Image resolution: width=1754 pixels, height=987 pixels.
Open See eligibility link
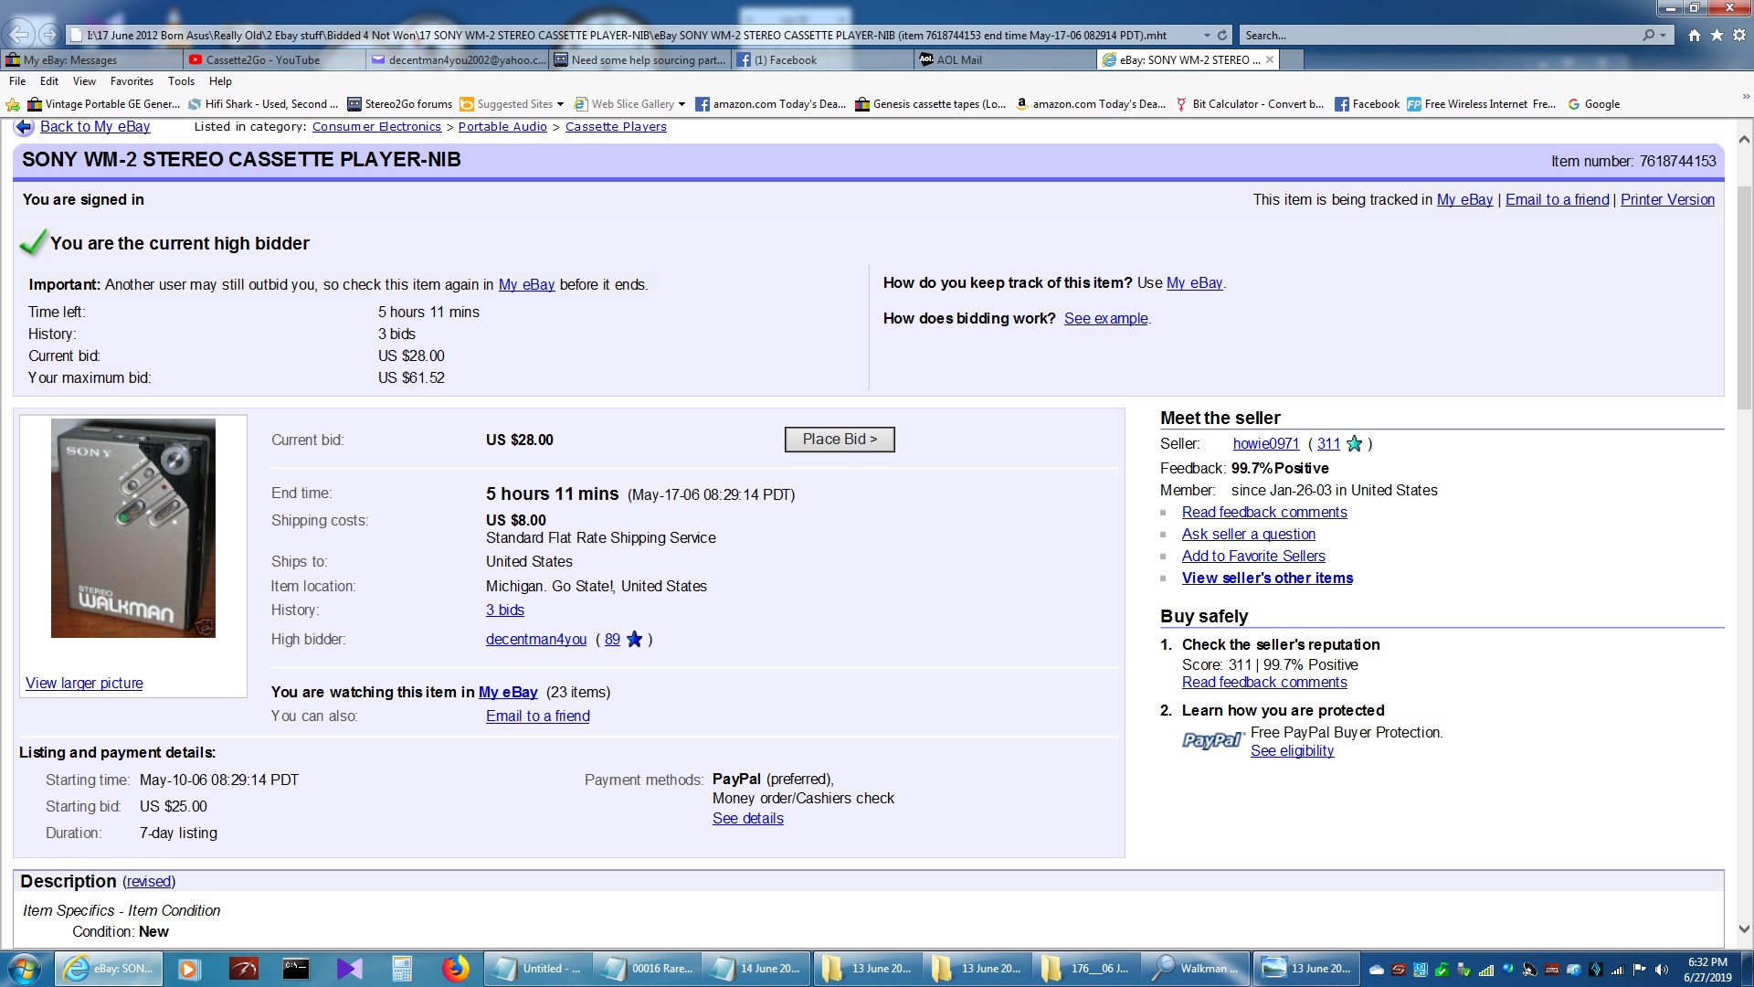tap(1292, 750)
